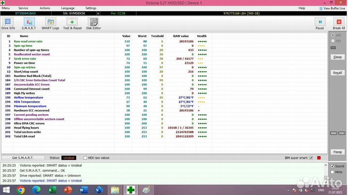Image resolution: width=348 pixels, height=195 pixels.
Task: Toggle the IBM super smart checkbox
Action: click(x=311, y=158)
